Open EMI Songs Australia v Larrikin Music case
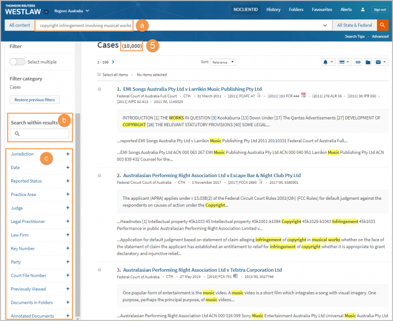 pyautogui.click(x=192, y=89)
